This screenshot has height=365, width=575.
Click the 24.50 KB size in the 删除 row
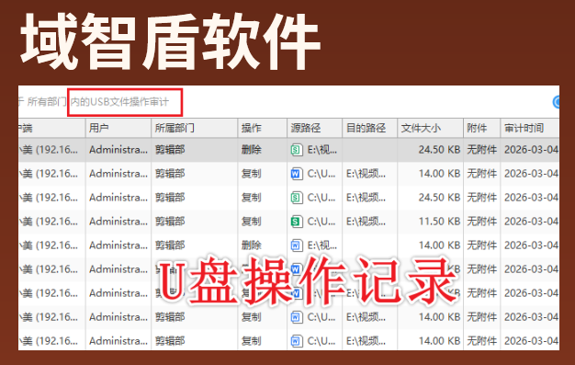pyautogui.click(x=439, y=150)
